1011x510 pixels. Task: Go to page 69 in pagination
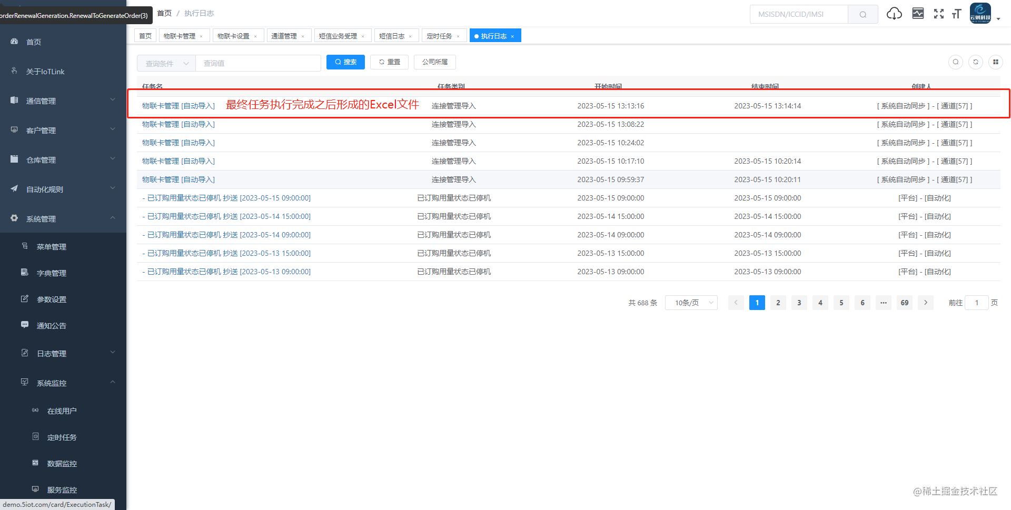[905, 303]
